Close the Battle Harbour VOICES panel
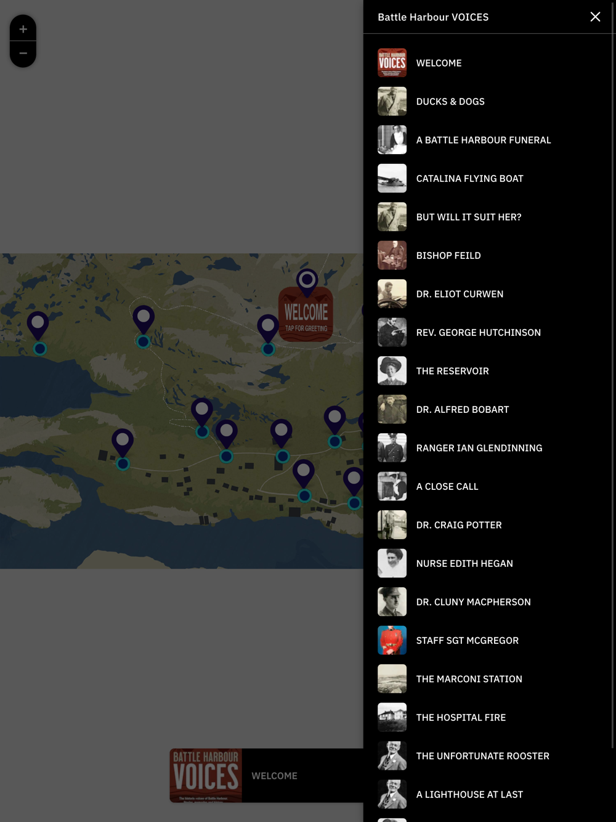The image size is (616, 822). click(595, 17)
